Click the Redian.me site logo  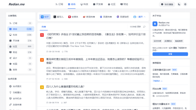pyautogui.click(x=17, y=4)
